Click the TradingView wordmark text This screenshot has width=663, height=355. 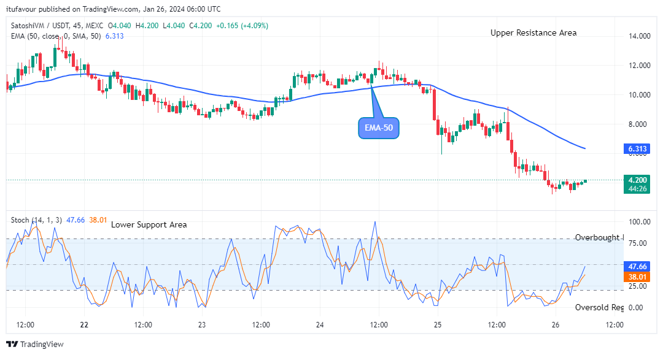click(x=42, y=344)
